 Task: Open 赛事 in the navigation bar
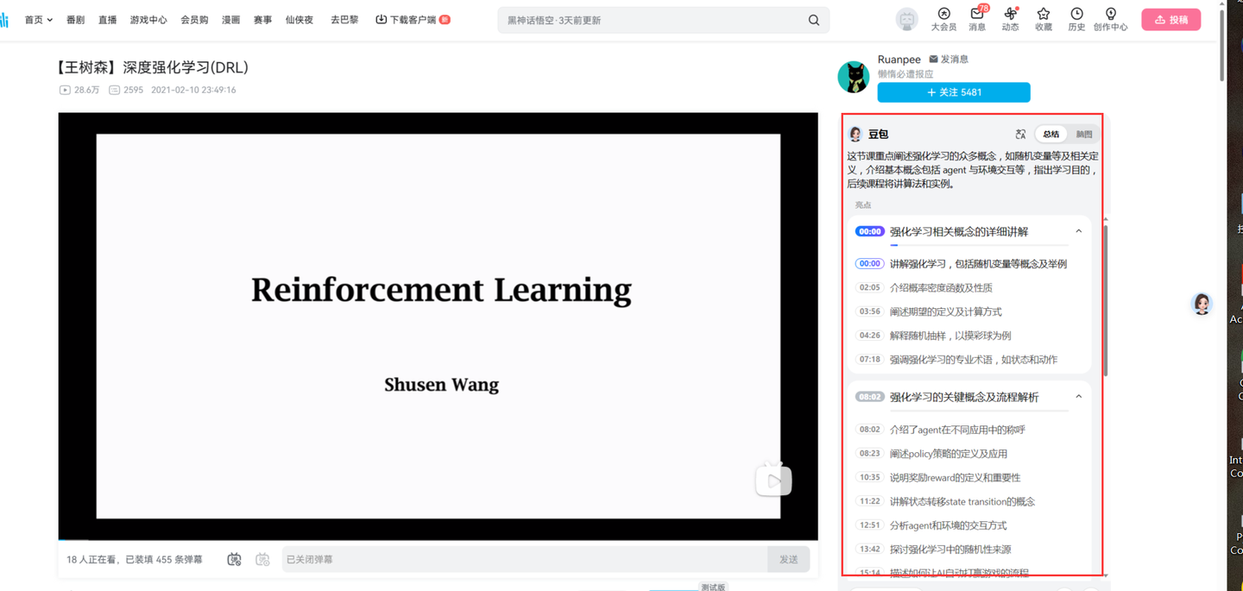[263, 20]
